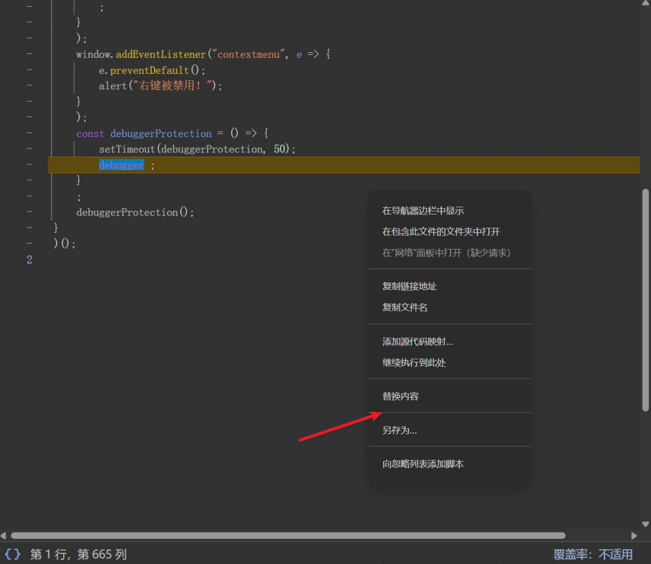This screenshot has height=564, width=651.
Task: Select 替换内容 in the context menu
Action: (x=400, y=396)
